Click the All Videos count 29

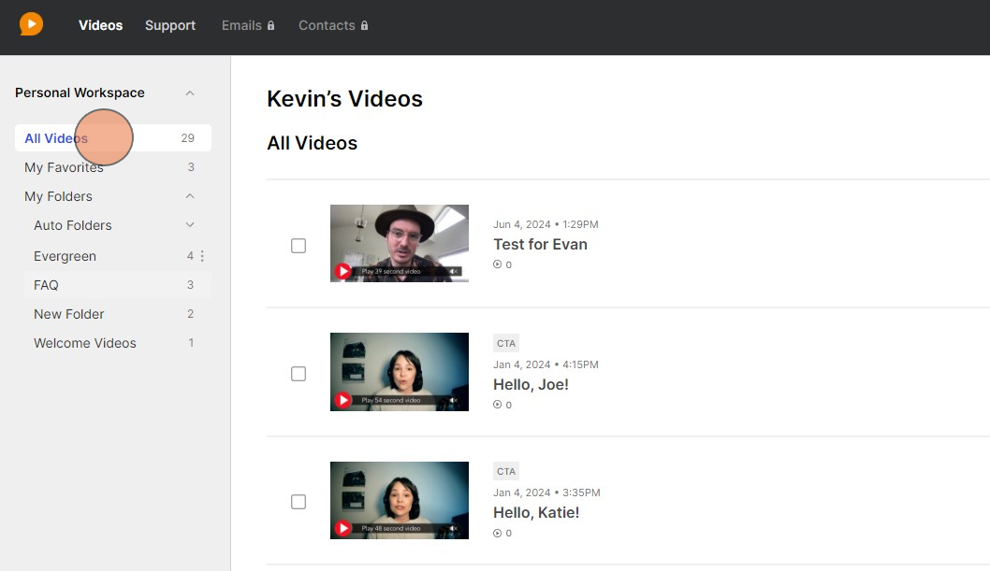tap(187, 138)
